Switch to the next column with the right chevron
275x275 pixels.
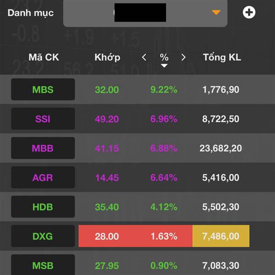point(183,57)
